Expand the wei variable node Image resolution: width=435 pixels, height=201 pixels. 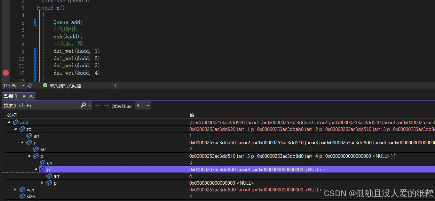click(x=15, y=189)
